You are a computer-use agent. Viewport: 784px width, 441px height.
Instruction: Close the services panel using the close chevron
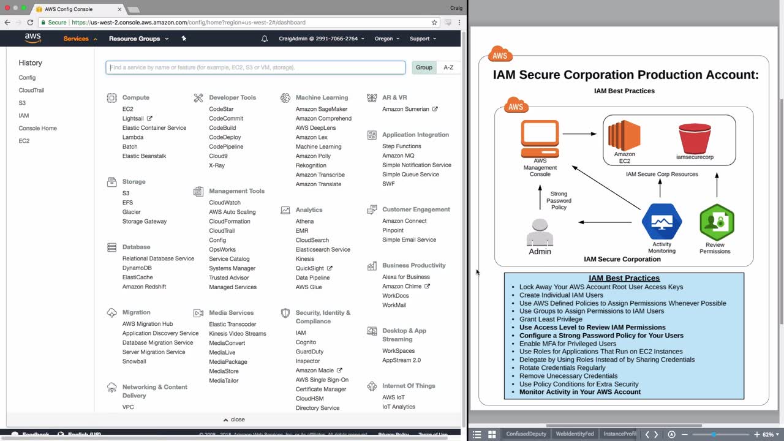(234, 420)
